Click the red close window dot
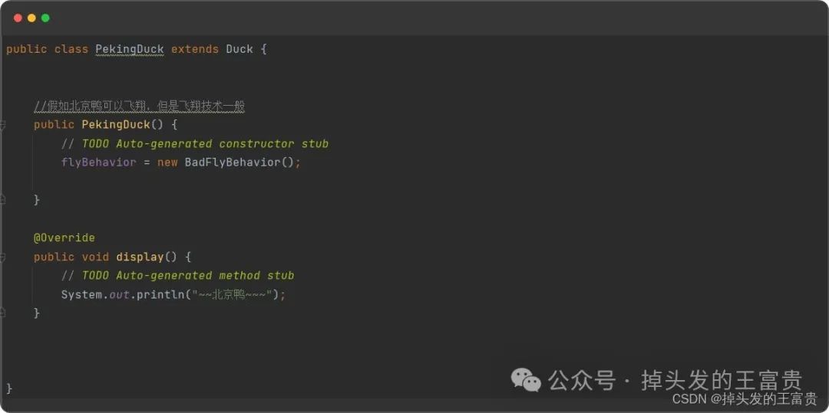This screenshot has height=413, width=829. (x=18, y=18)
